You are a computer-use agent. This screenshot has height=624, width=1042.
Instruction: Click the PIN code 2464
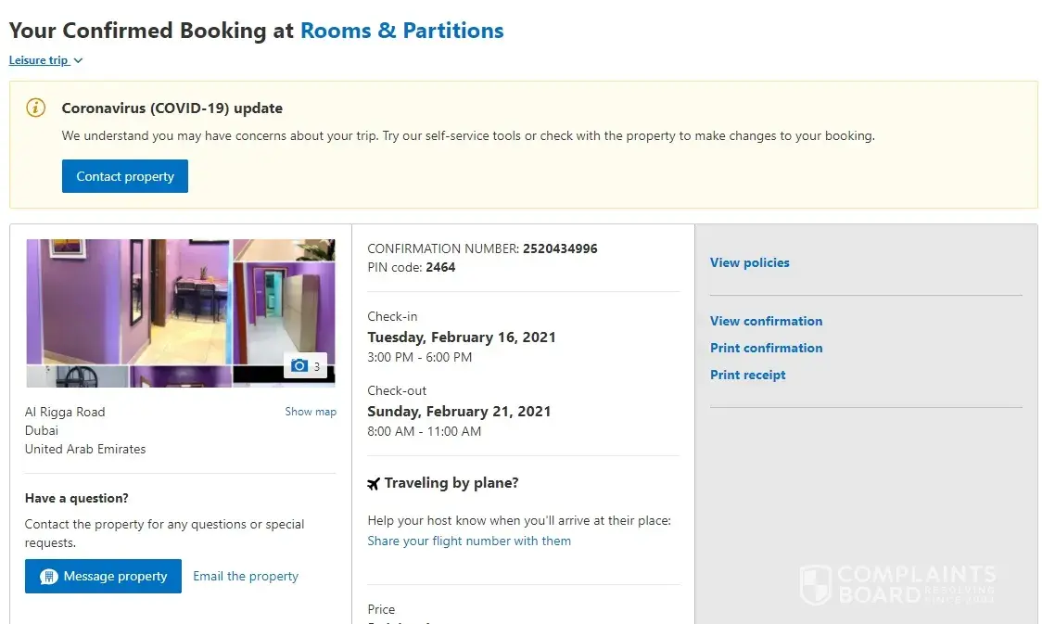(x=440, y=267)
